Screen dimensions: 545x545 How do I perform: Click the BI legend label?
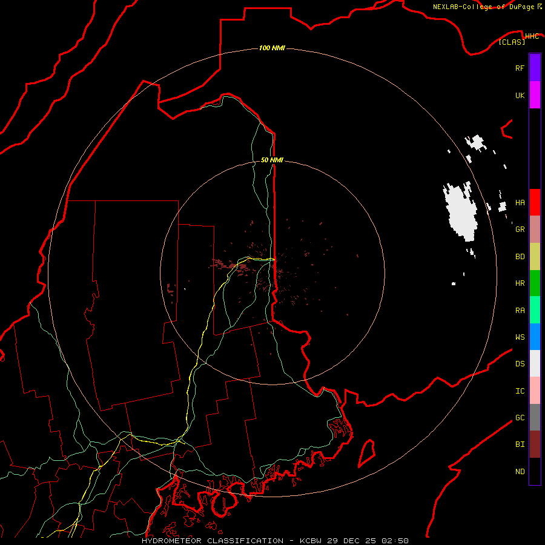[x=520, y=444]
